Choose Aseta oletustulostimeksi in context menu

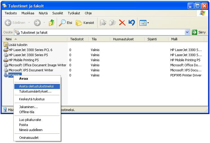click(36, 86)
